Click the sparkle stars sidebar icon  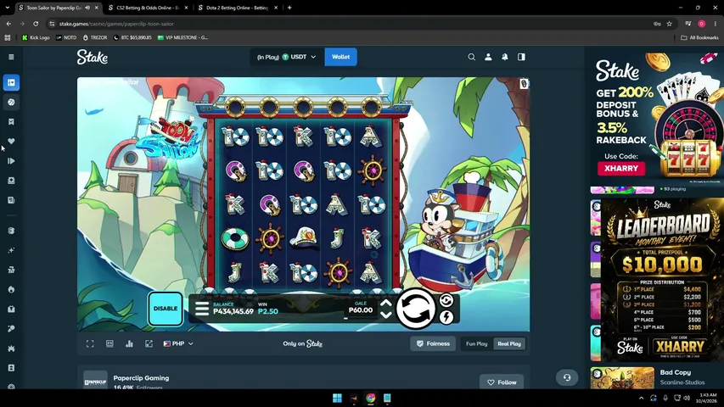click(11, 250)
